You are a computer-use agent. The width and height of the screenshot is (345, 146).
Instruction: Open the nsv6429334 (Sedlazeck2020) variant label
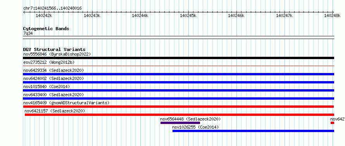(53, 70)
